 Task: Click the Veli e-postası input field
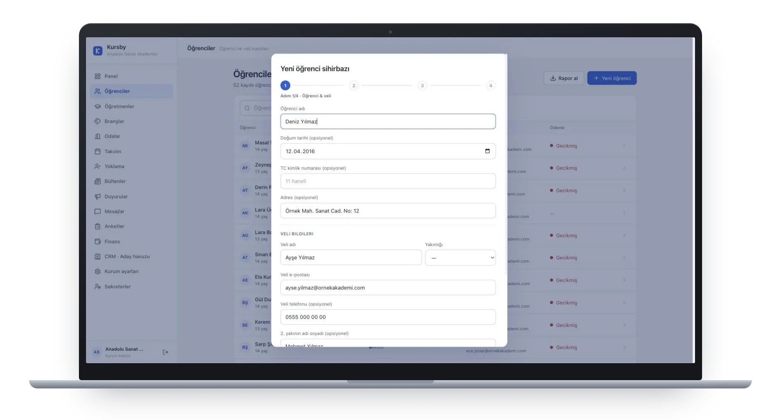tap(388, 288)
